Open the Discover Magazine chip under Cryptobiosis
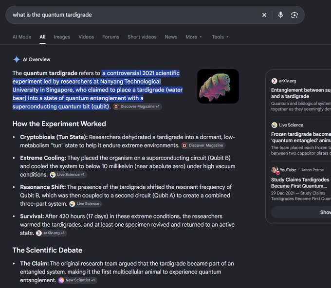 pos(203,145)
